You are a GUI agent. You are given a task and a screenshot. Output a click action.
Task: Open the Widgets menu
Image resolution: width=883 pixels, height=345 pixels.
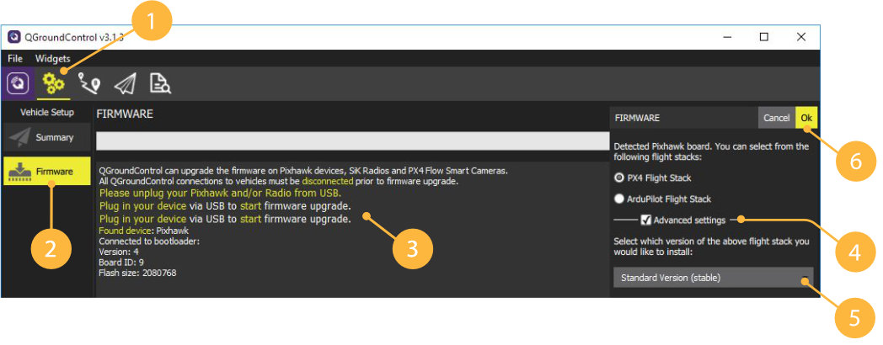[x=53, y=59]
